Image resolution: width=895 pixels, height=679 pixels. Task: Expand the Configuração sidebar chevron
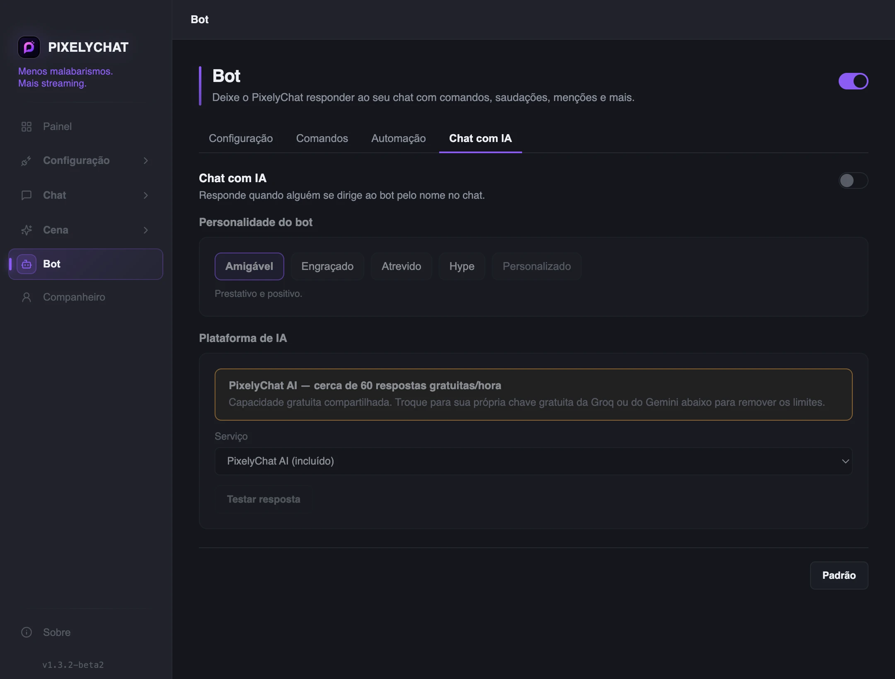(x=145, y=161)
